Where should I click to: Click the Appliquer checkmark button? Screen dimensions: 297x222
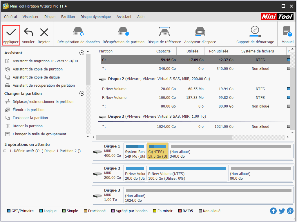pyautogui.click(x=11, y=35)
